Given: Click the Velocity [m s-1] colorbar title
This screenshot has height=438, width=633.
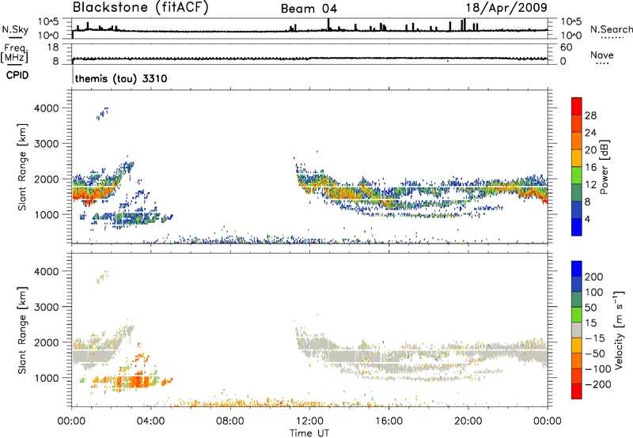Looking at the screenshot, I should coord(619,330).
